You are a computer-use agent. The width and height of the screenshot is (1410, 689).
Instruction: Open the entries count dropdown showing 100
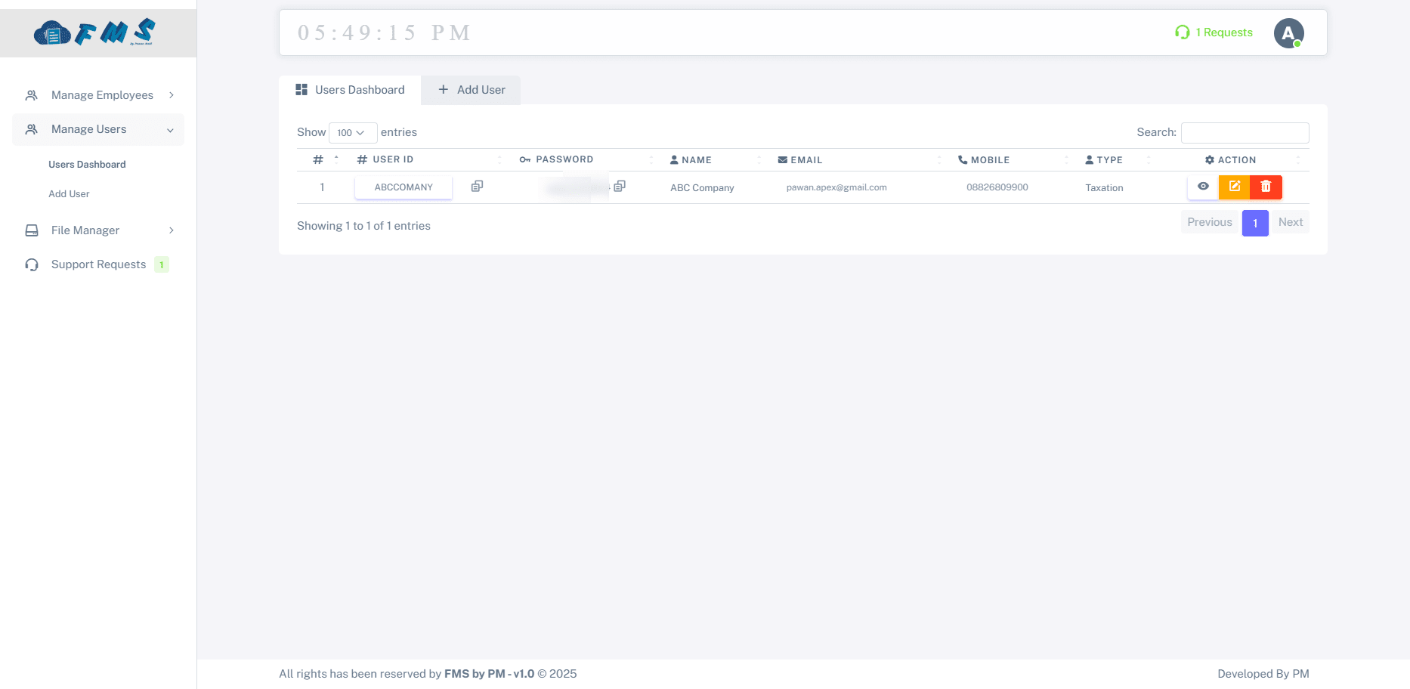tap(352, 132)
